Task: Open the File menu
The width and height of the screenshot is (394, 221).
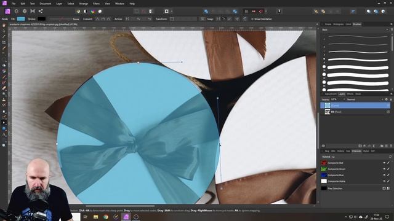Action: point(14,4)
